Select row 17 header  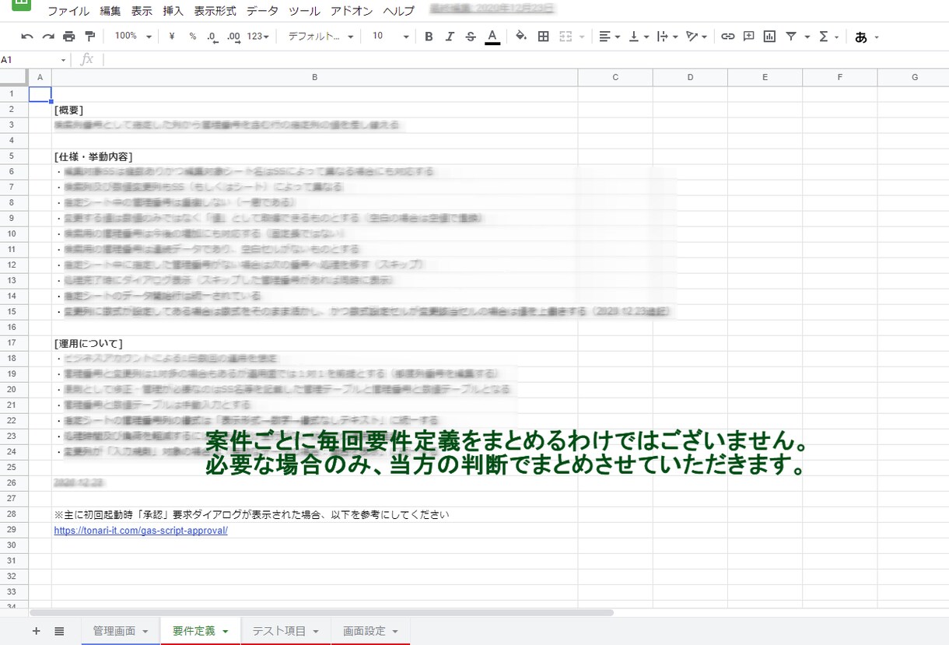13,343
